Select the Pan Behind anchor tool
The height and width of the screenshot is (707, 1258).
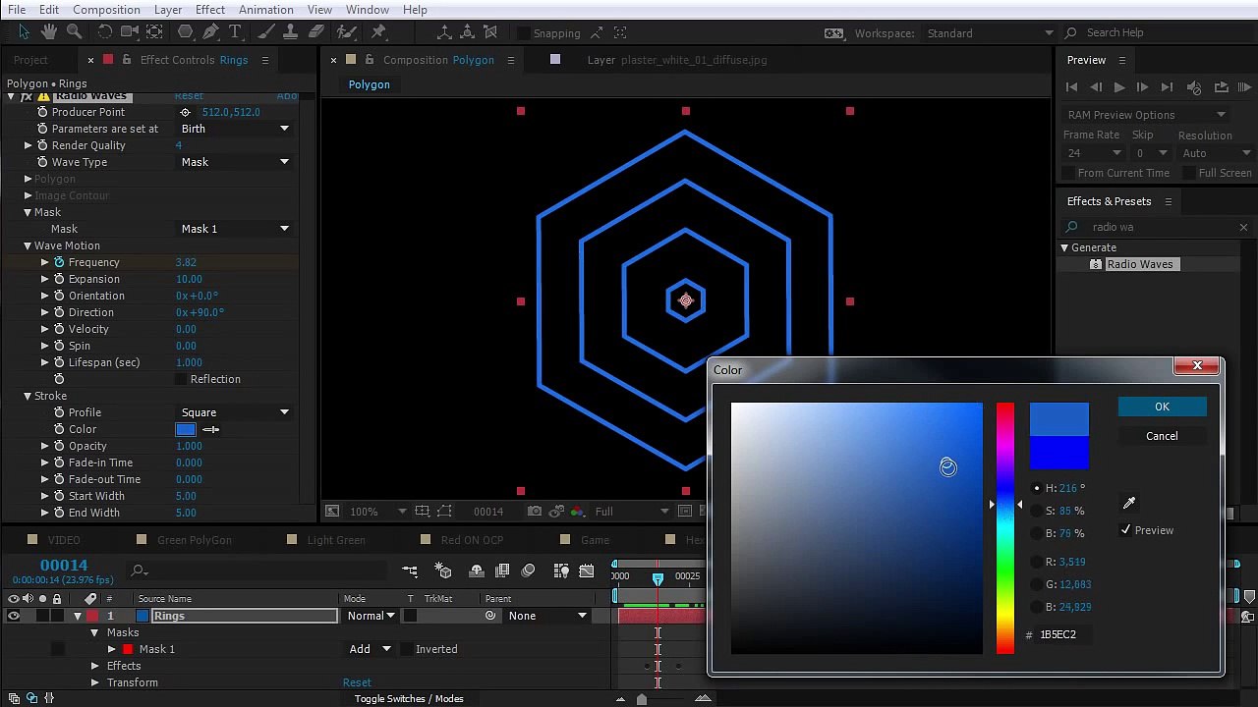pos(154,32)
